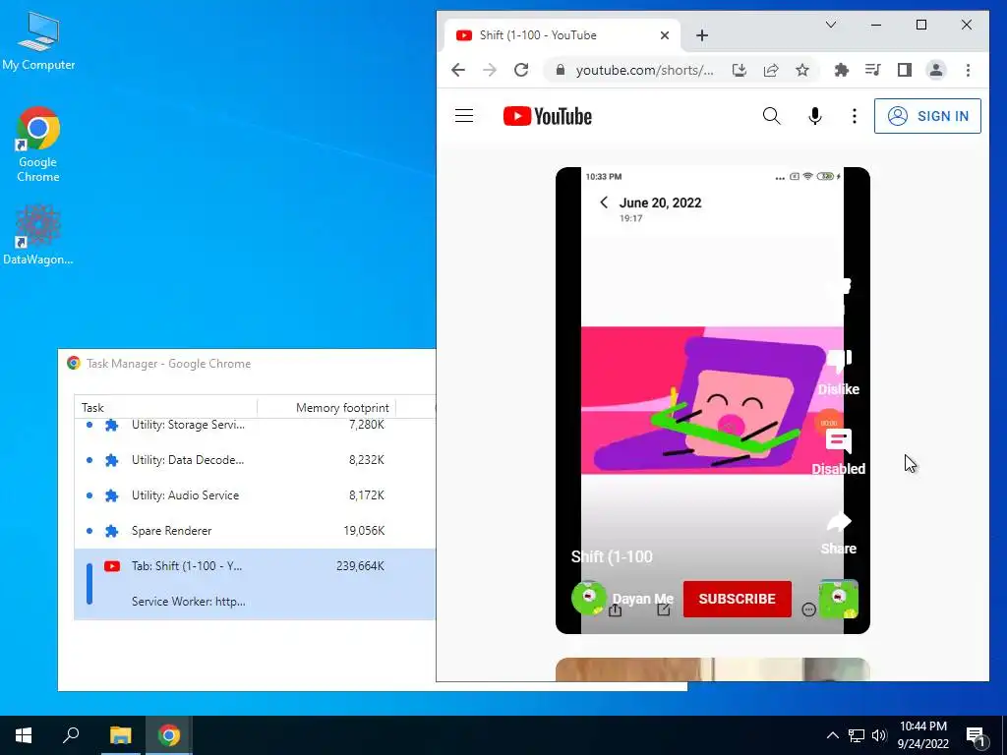
Task: Open the network tray icon
Action: pyautogui.click(x=857, y=735)
